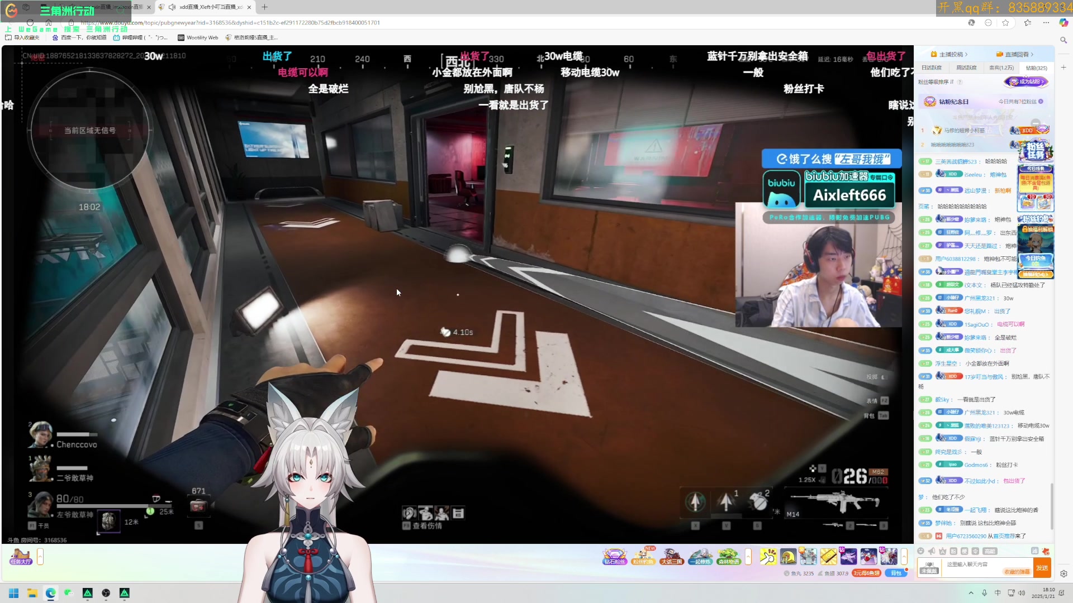Switch to the 贵宾(1.2万) tab
This screenshot has width=1073, height=603.
point(1001,68)
